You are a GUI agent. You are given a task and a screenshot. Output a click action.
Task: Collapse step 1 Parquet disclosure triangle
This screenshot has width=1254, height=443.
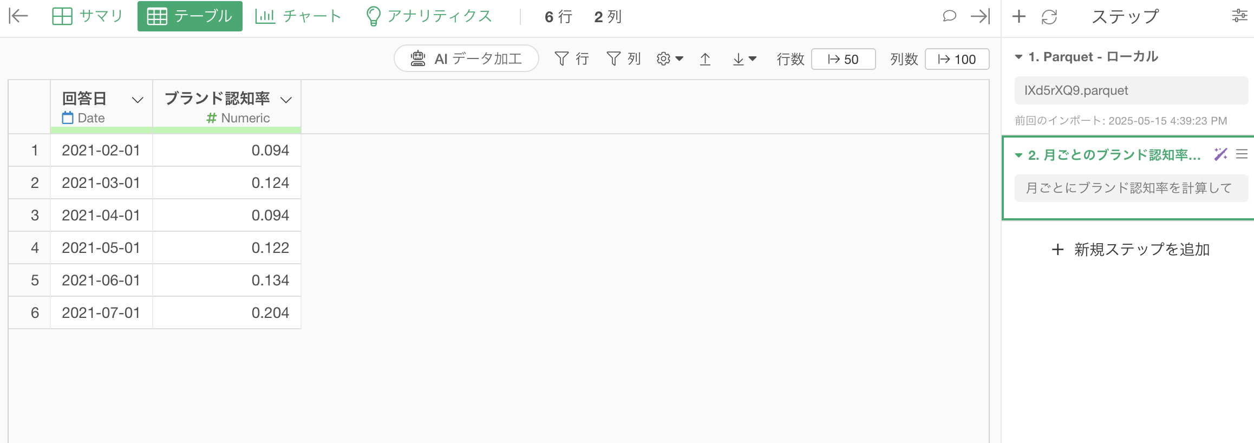(x=1018, y=57)
